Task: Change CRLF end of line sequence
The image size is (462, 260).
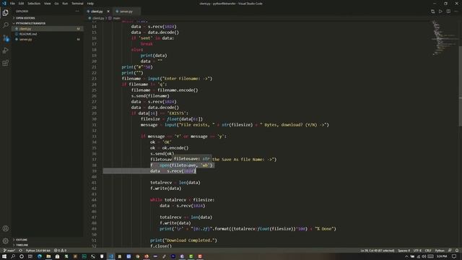Action: pos(428,251)
